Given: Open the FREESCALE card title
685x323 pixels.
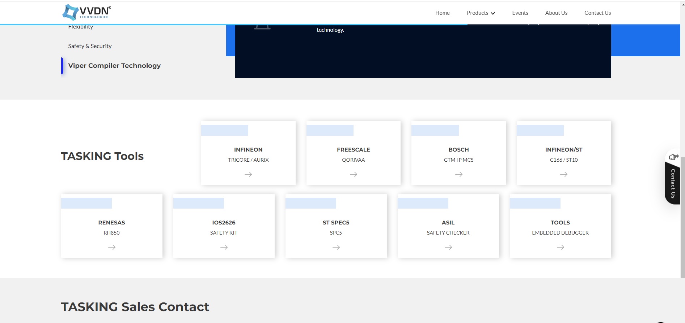Looking at the screenshot, I should pos(354,150).
